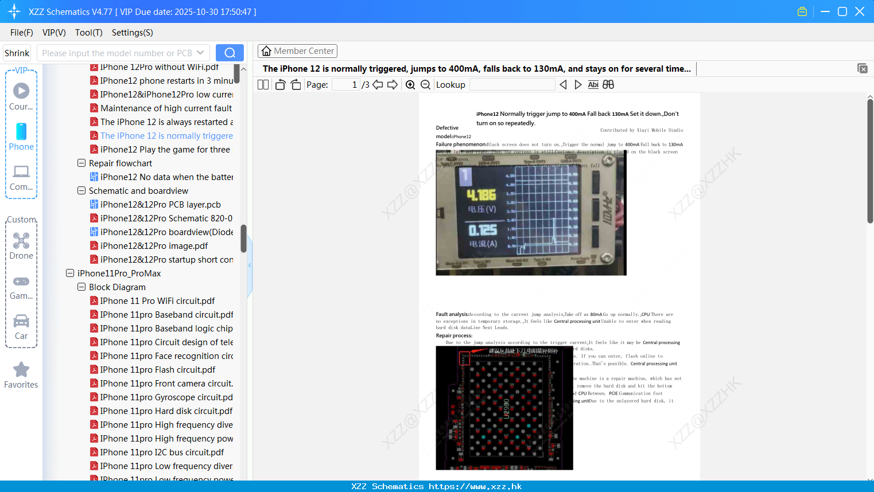Collapse the Repair flowchart folder

click(81, 163)
